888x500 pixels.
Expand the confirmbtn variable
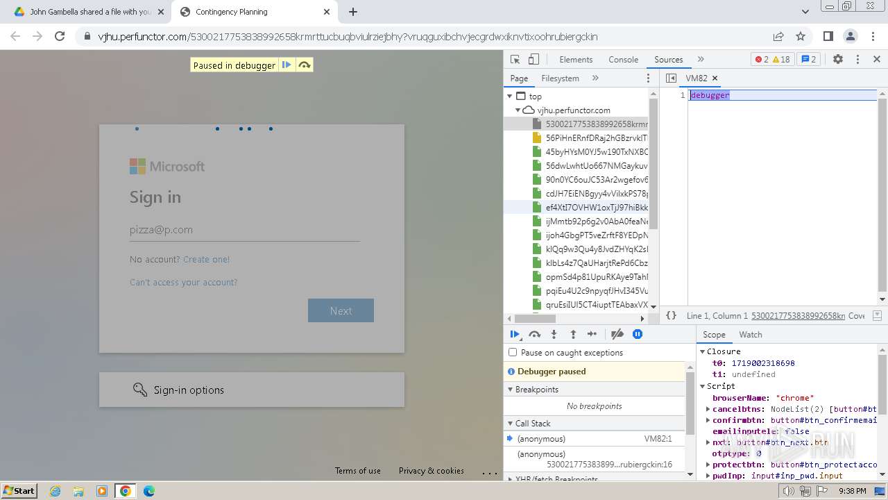tap(708, 421)
